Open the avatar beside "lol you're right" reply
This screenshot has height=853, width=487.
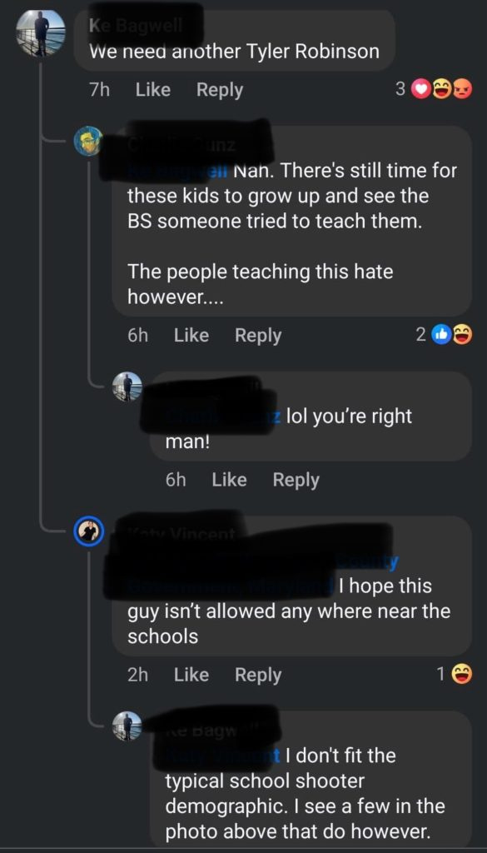click(x=127, y=387)
